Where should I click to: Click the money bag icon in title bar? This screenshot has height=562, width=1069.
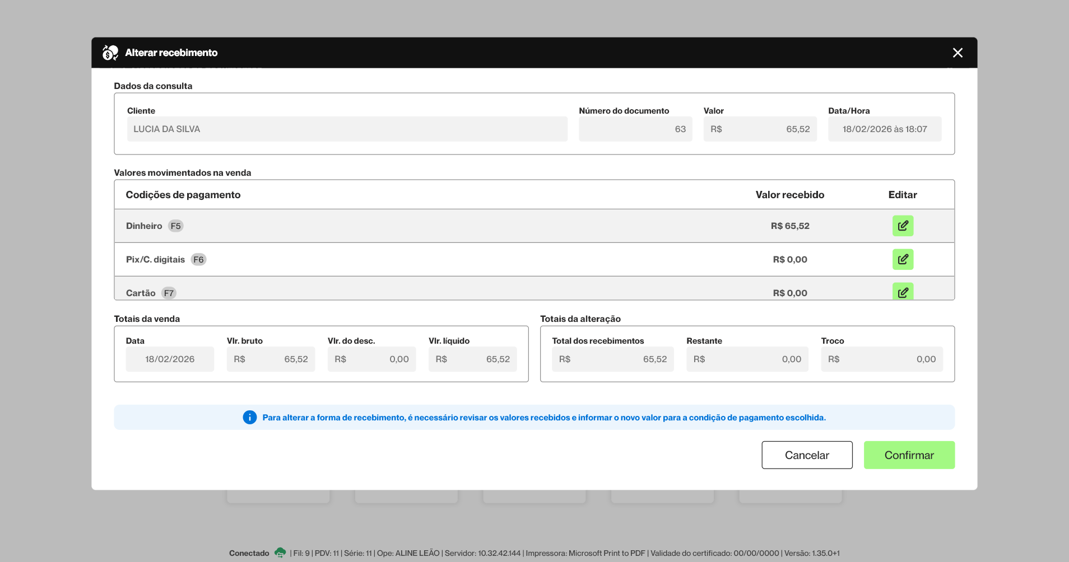(x=110, y=53)
